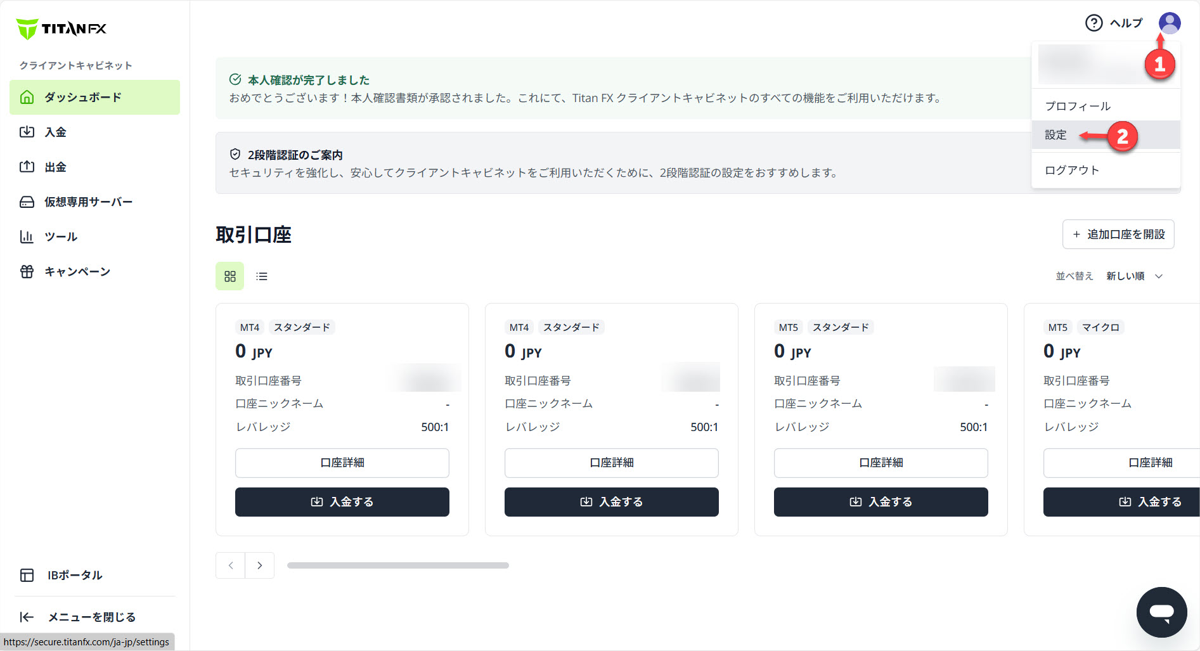Open 入金 deposit in the sidebar
This screenshot has width=1200, height=651.
point(56,132)
